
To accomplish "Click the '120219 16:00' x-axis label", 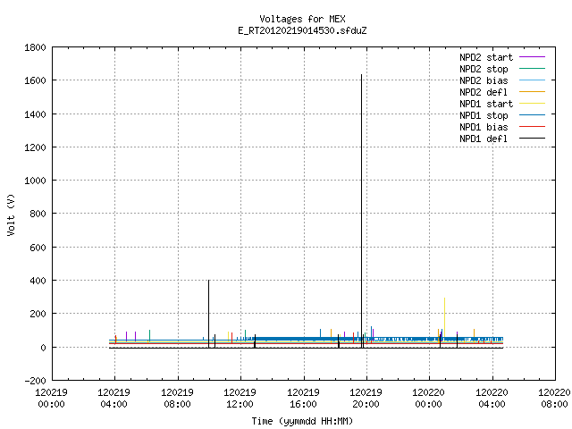I will point(304,399).
